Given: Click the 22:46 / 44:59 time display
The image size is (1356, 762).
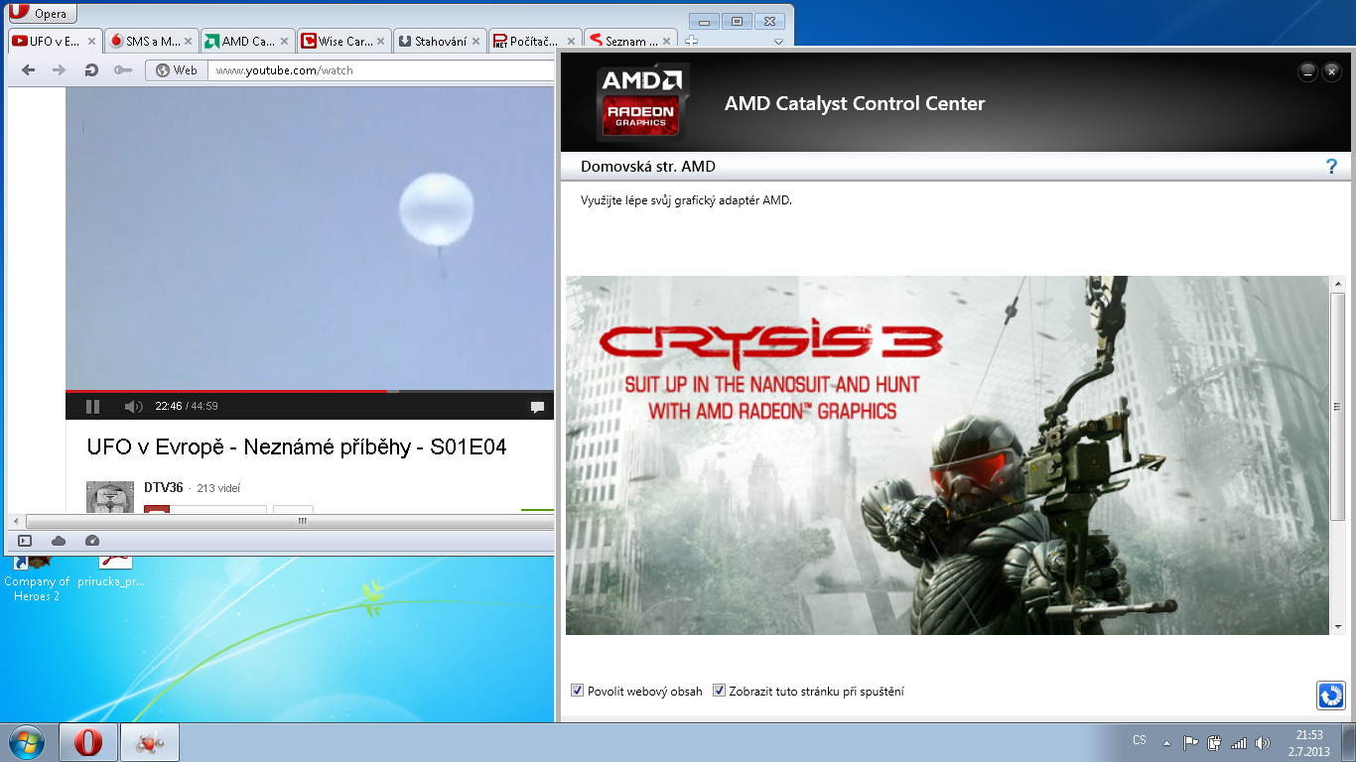Looking at the screenshot, I should (x=187, y=406).
